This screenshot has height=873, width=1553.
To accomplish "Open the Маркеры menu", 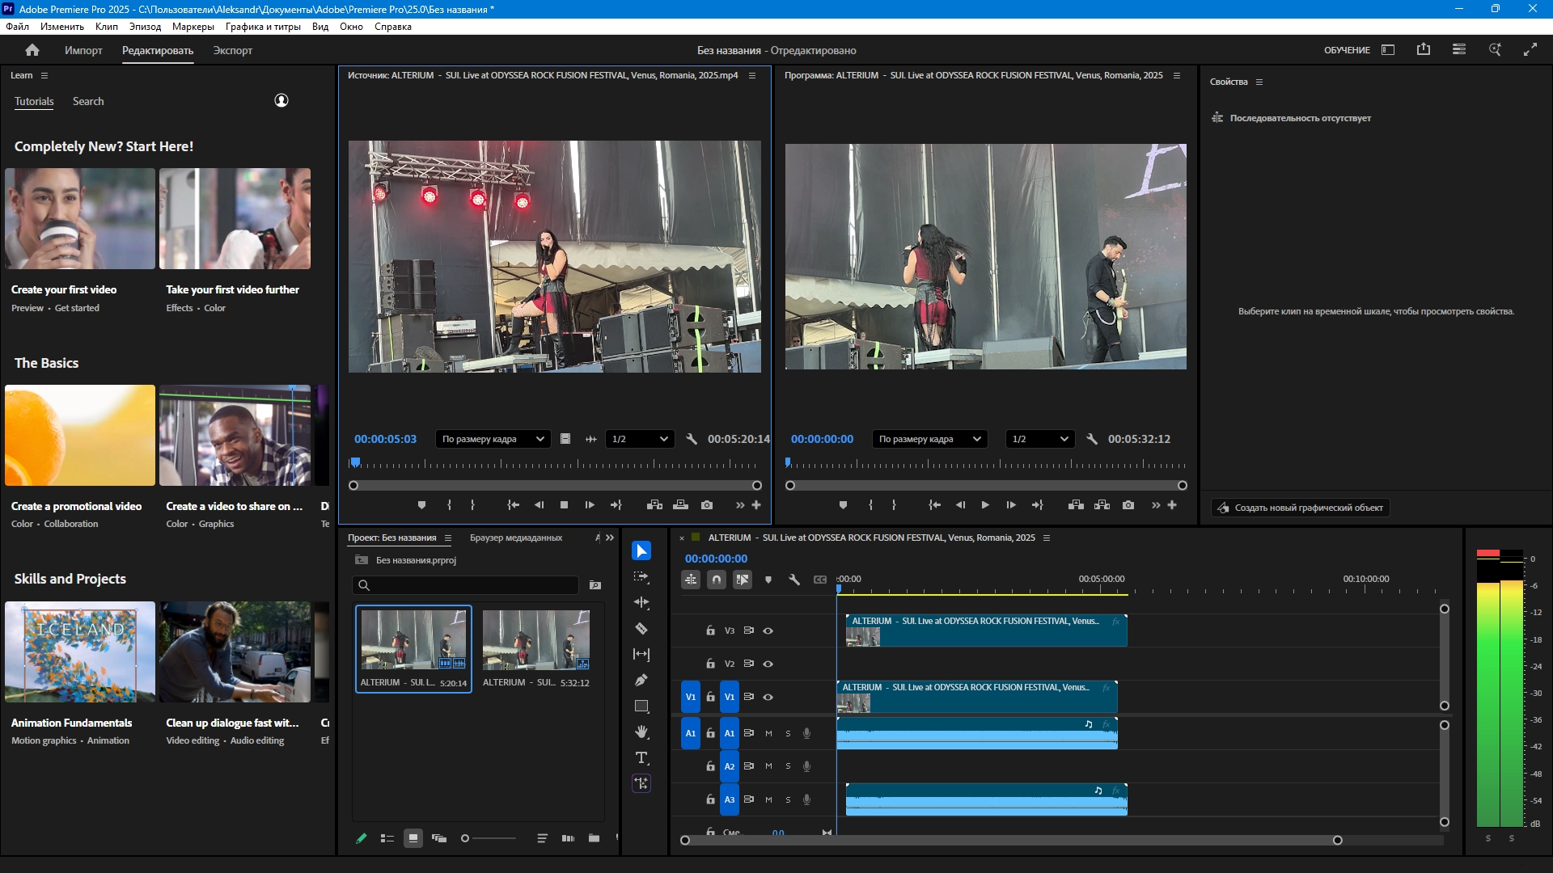I will (193, 27).
